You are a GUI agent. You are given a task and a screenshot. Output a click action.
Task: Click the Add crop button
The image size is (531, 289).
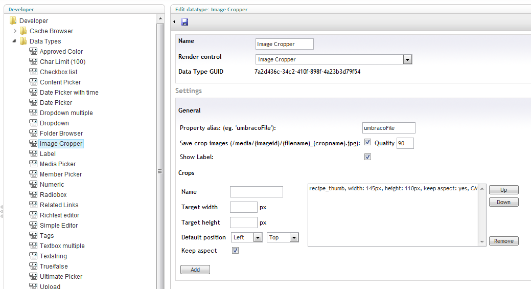[195, 270]
